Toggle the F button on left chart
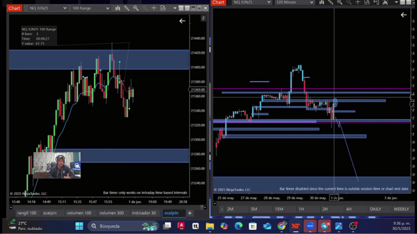 pyautogui.click(x=204, y=18)
